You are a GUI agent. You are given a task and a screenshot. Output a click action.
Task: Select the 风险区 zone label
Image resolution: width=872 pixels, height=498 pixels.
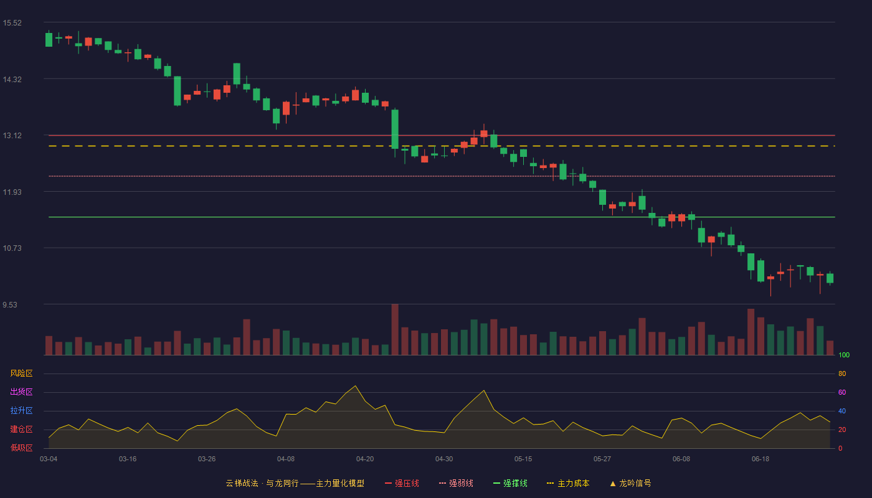click(x=21, y=374)
